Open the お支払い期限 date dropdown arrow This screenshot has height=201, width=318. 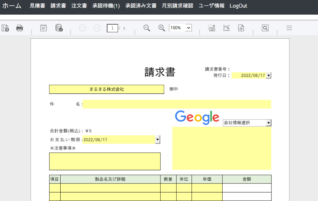tap(157, 140)
